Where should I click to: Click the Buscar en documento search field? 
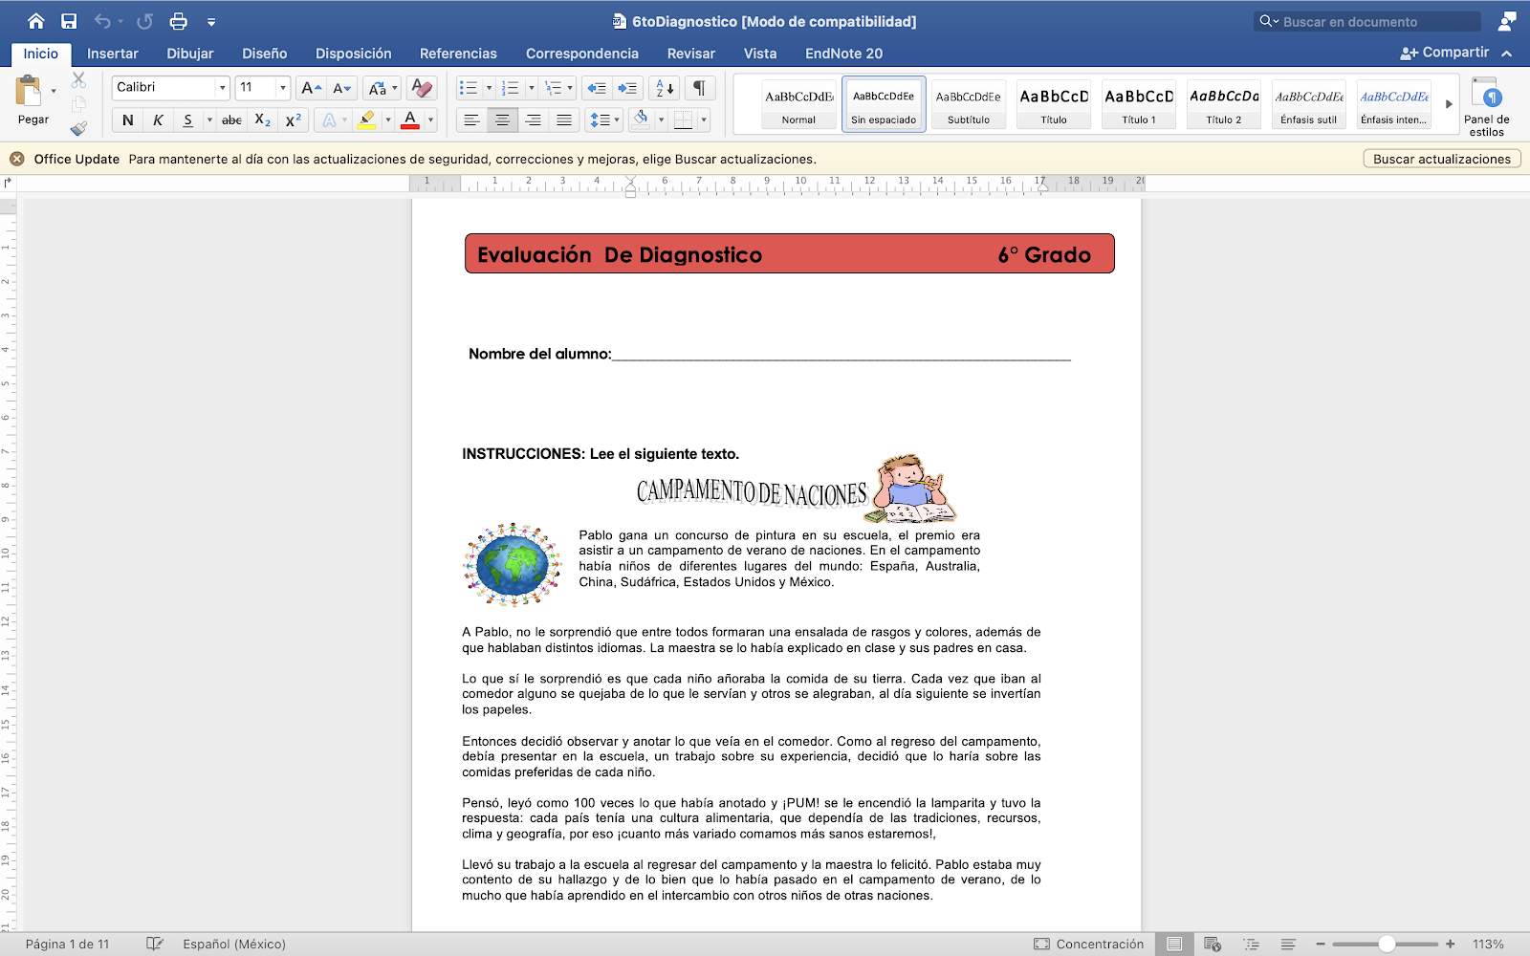point(1367,21)
